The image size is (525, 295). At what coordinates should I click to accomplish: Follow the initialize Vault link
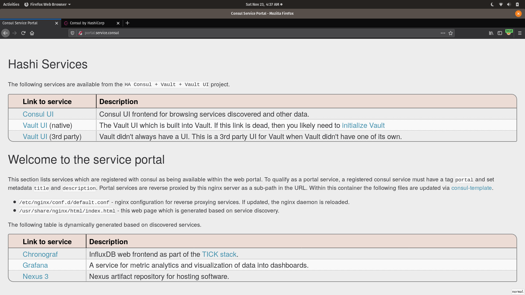363,125
